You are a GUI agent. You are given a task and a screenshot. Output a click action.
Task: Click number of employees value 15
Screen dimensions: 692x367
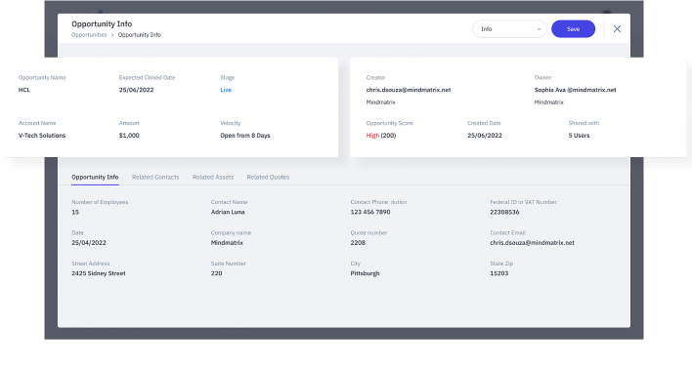(75, 212)
